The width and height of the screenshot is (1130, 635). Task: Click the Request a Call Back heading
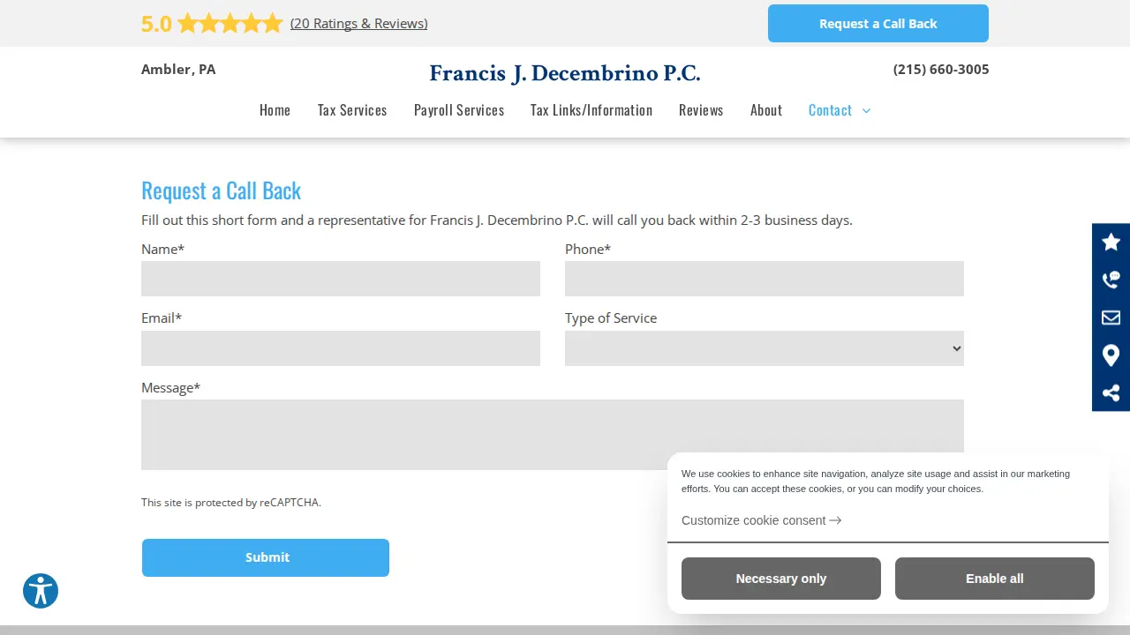pos(221,190)
